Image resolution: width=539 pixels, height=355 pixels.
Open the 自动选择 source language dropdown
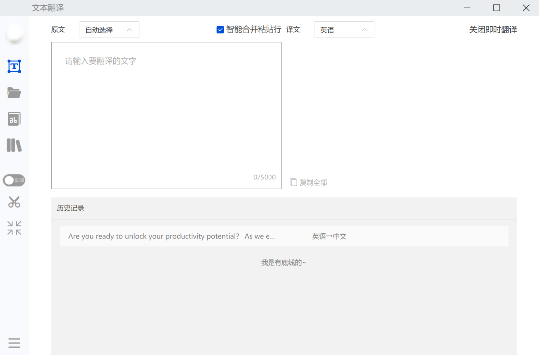109,29
